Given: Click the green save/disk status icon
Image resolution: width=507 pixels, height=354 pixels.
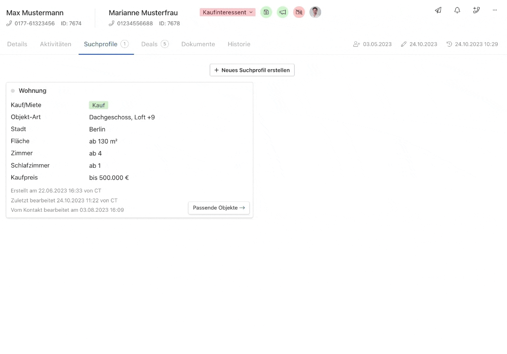Looking at the screenshot, I should click(x=266, y=12).
